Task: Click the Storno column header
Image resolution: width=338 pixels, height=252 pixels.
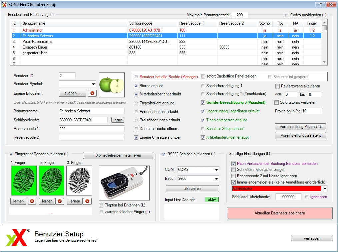Action: (265, 23)
